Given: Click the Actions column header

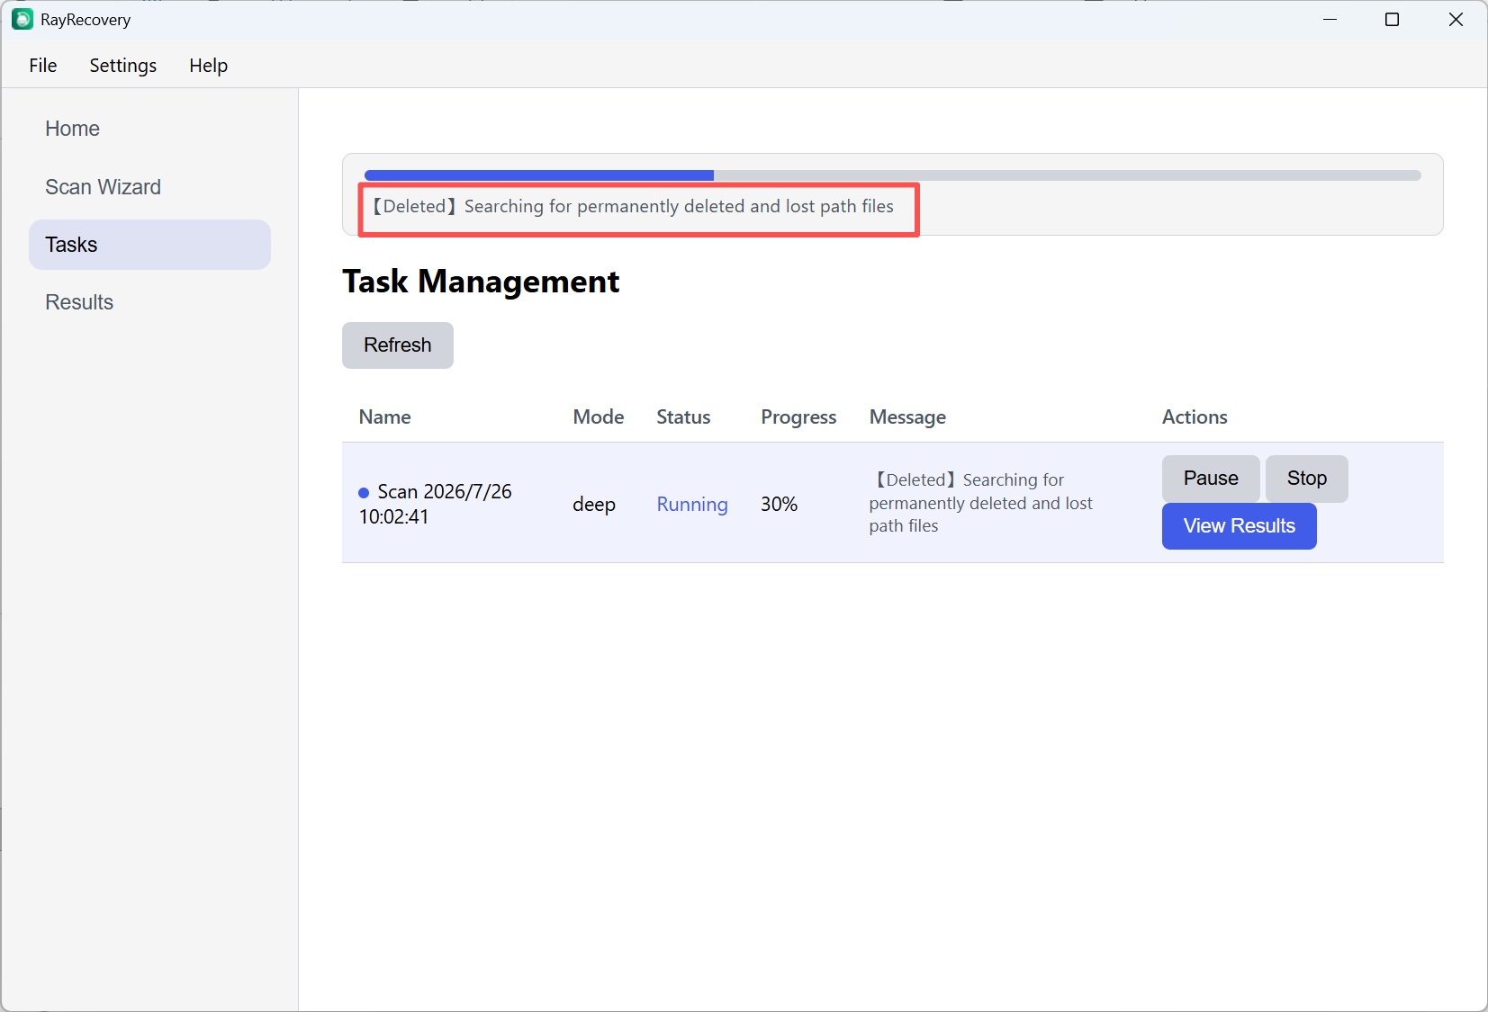Looking at the screenshot, I should point(1195,417).
